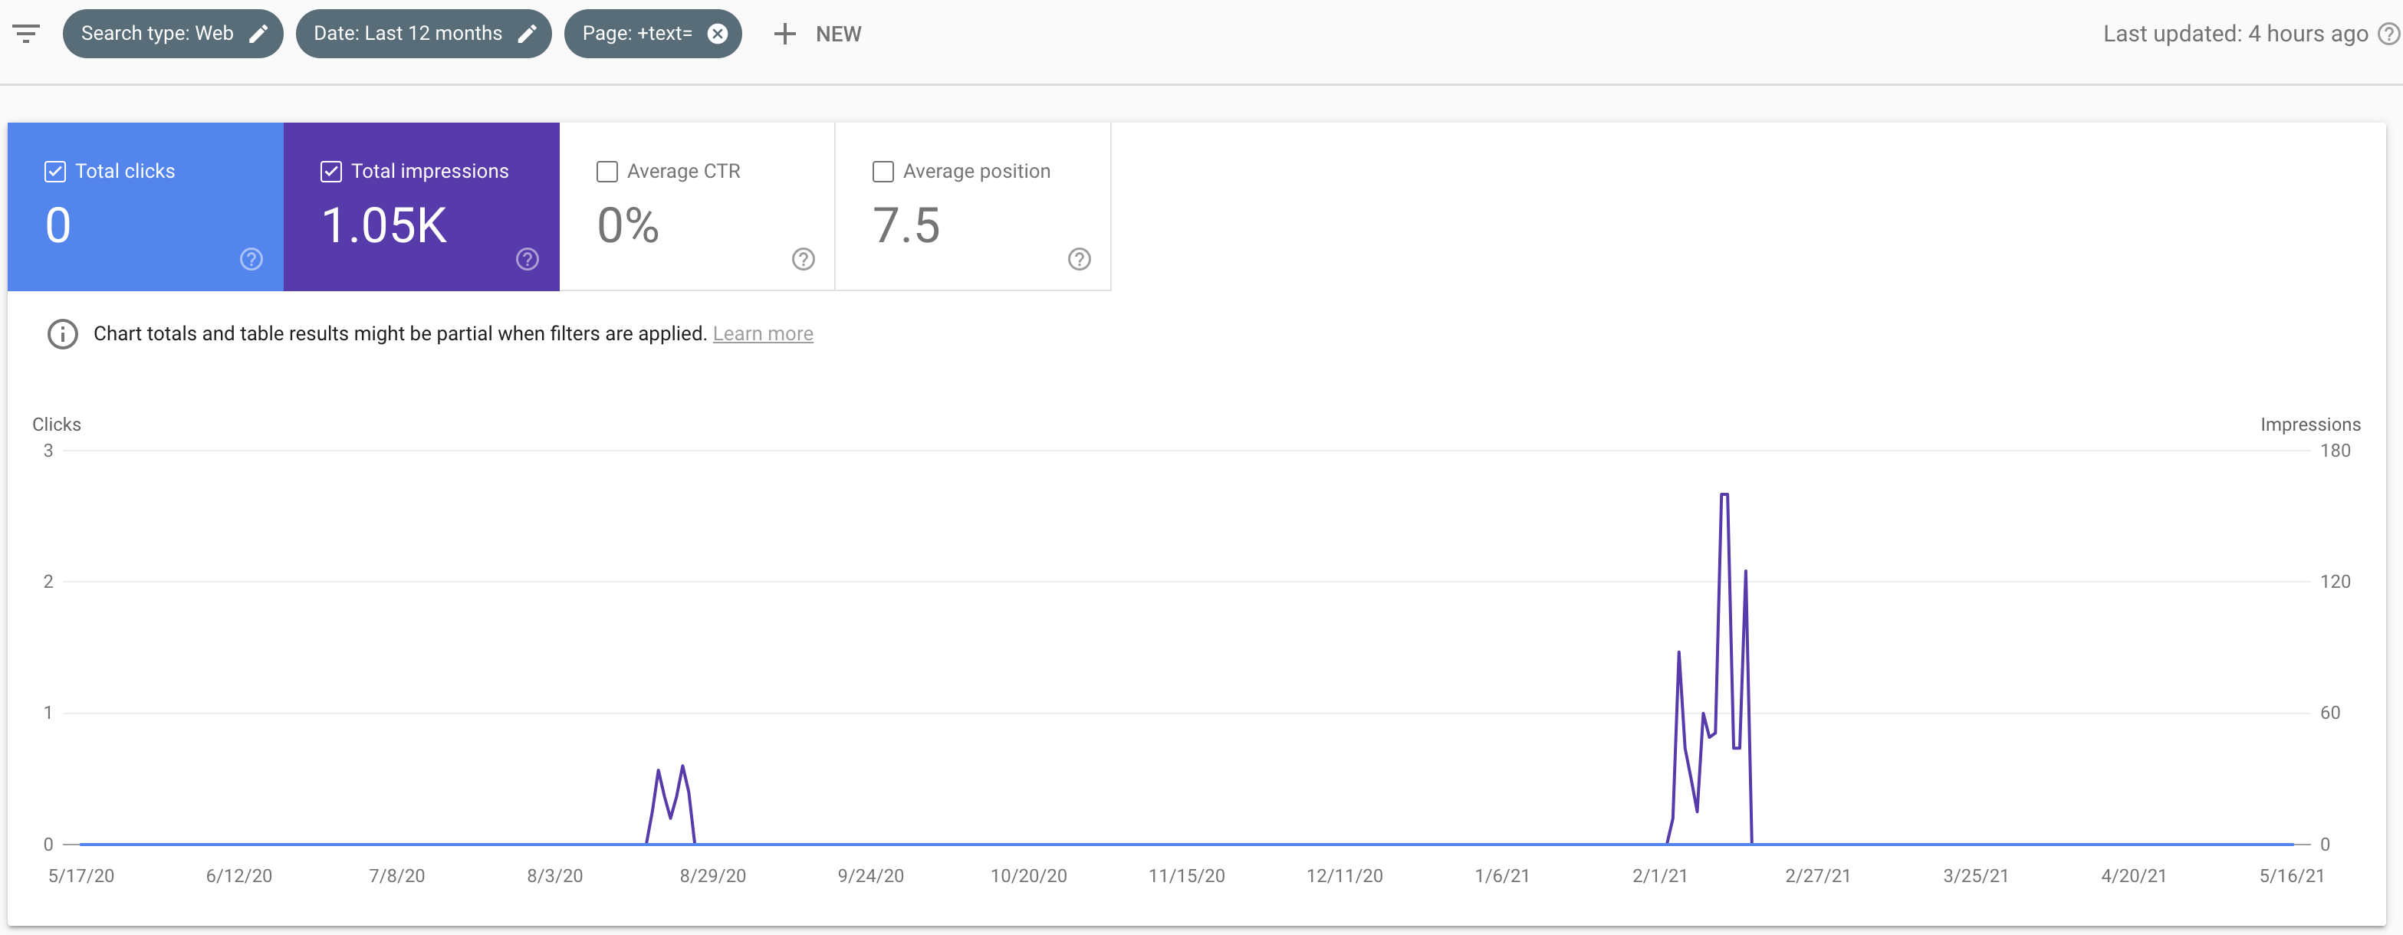Screen dimensions: 2403x935
Task: Uncheck the Total impressions checkbox
Action: pos(331,172)
